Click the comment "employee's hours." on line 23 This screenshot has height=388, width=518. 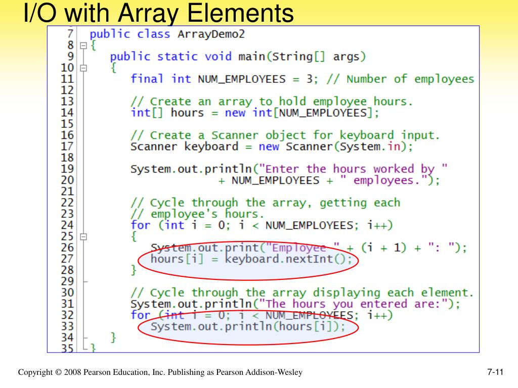tap(197, 214)
